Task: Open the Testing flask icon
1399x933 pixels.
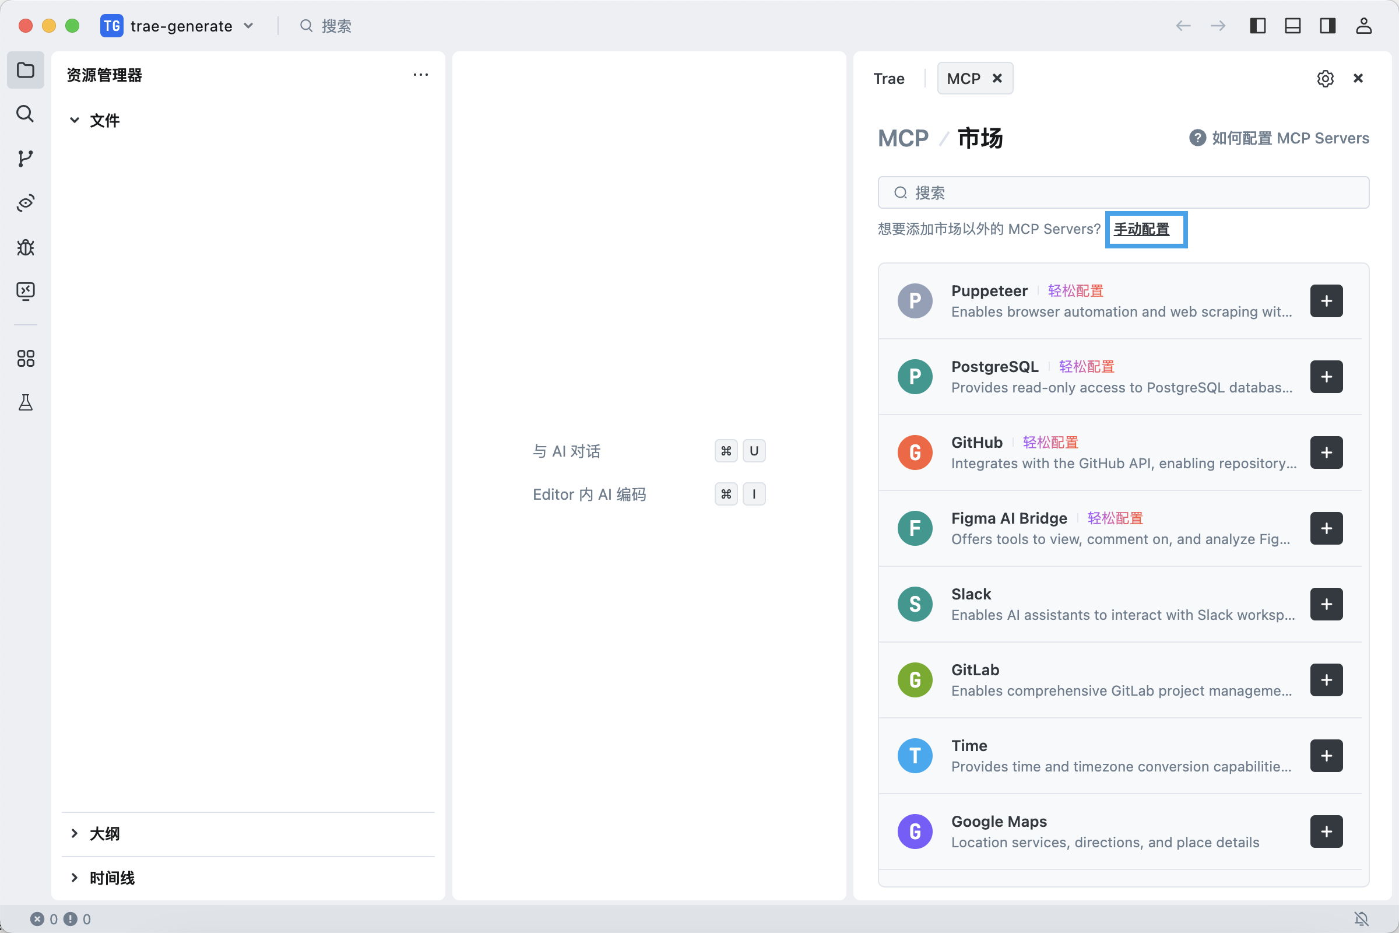Action: [25, 403]
